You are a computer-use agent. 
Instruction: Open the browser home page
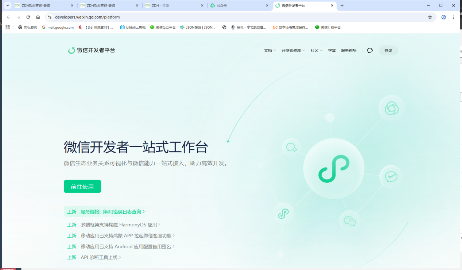[x=38, y=17]
